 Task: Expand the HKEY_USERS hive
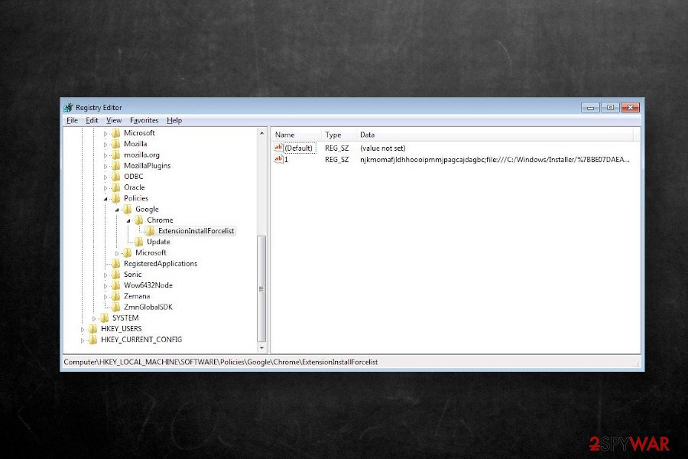click(83, 330)
